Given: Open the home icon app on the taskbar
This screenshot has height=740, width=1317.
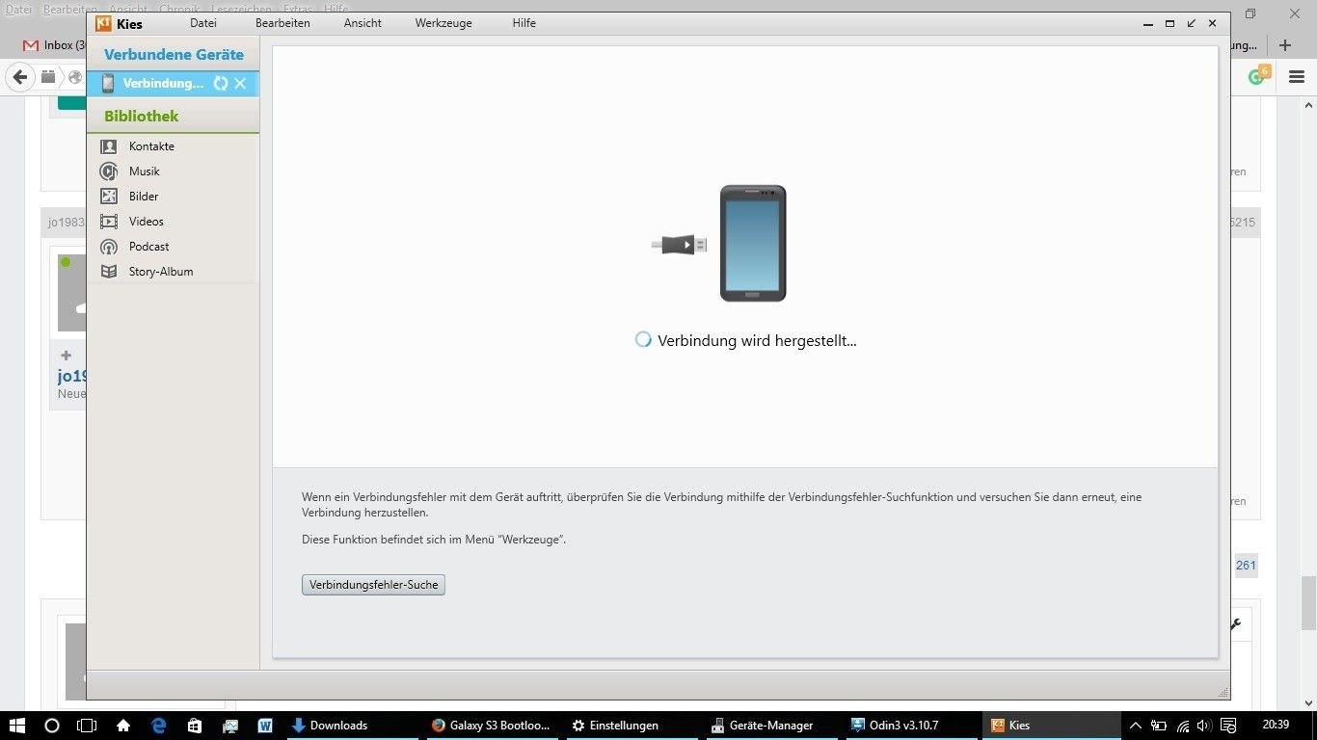Looking at the screenshot, I should tap(123, 726).
